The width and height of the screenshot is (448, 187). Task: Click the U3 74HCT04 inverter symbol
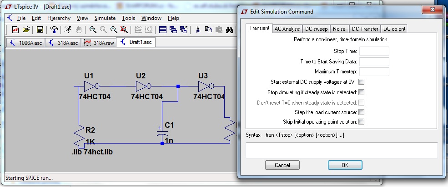(206, 86)
